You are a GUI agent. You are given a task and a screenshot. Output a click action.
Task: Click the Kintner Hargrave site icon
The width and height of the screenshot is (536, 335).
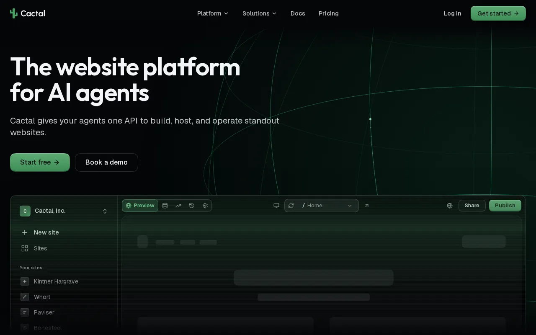pos(25,281)
